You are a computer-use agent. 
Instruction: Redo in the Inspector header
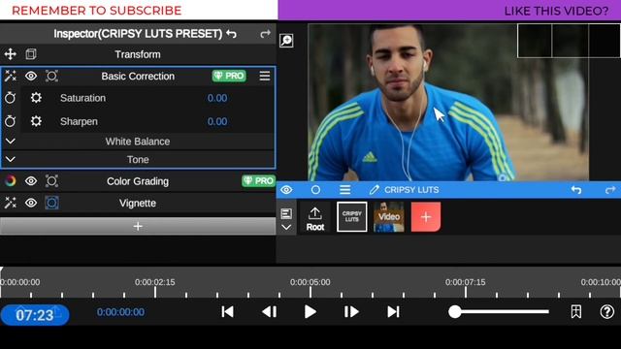tap(265, 34)
